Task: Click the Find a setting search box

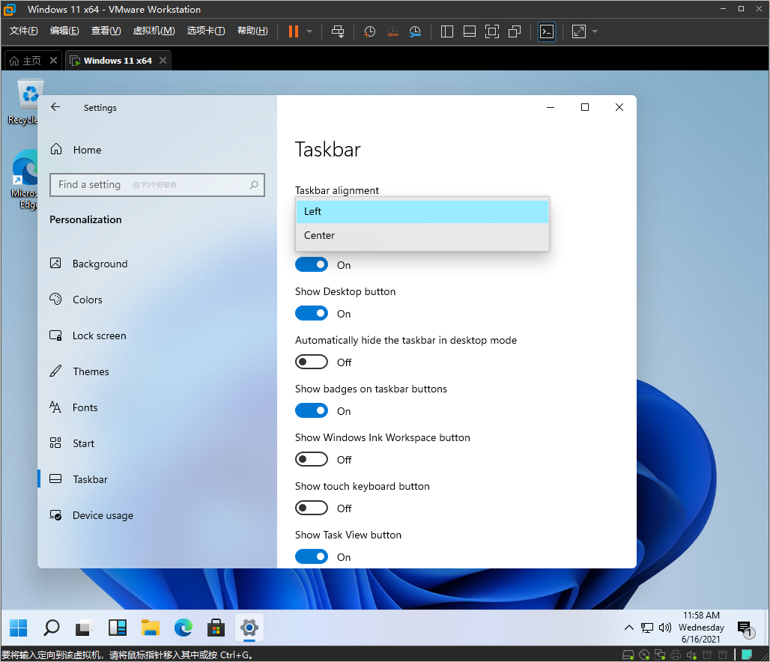Action: [157, 185]
